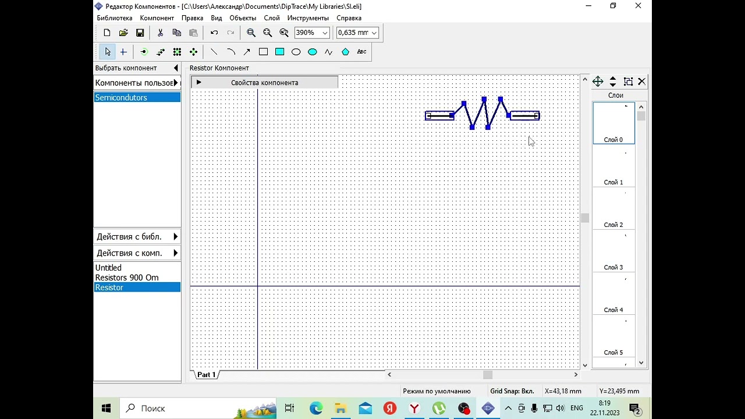
Task: Open the grid size 0,635 mm dropdown
Action: pyautogui.click(x=374, y=33)
